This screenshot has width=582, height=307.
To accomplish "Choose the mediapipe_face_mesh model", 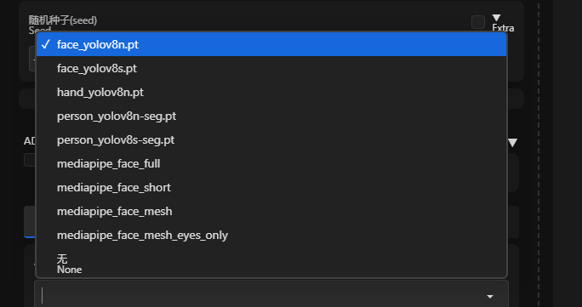I will (271, 211).
